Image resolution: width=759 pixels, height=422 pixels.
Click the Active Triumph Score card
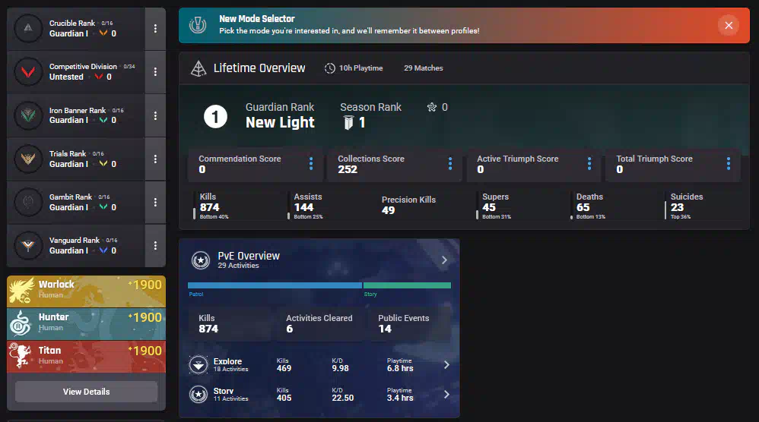(x=533, y=164)
